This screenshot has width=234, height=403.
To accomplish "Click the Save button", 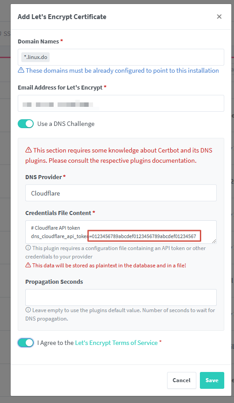I will pyautogui.click(x=212, y=380).
